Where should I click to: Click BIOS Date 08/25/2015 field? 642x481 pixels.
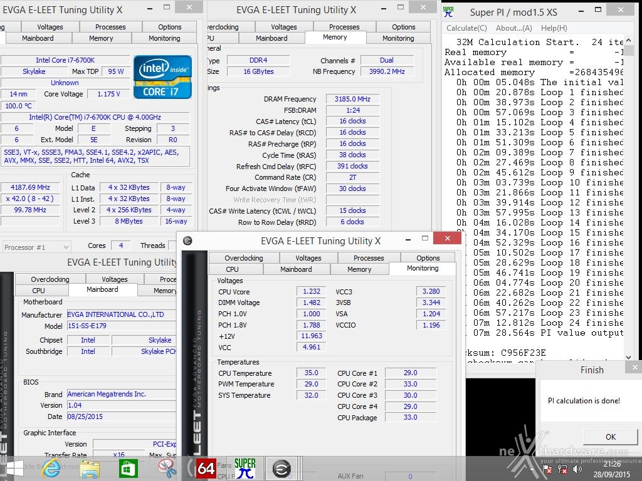tap(122, 416)
